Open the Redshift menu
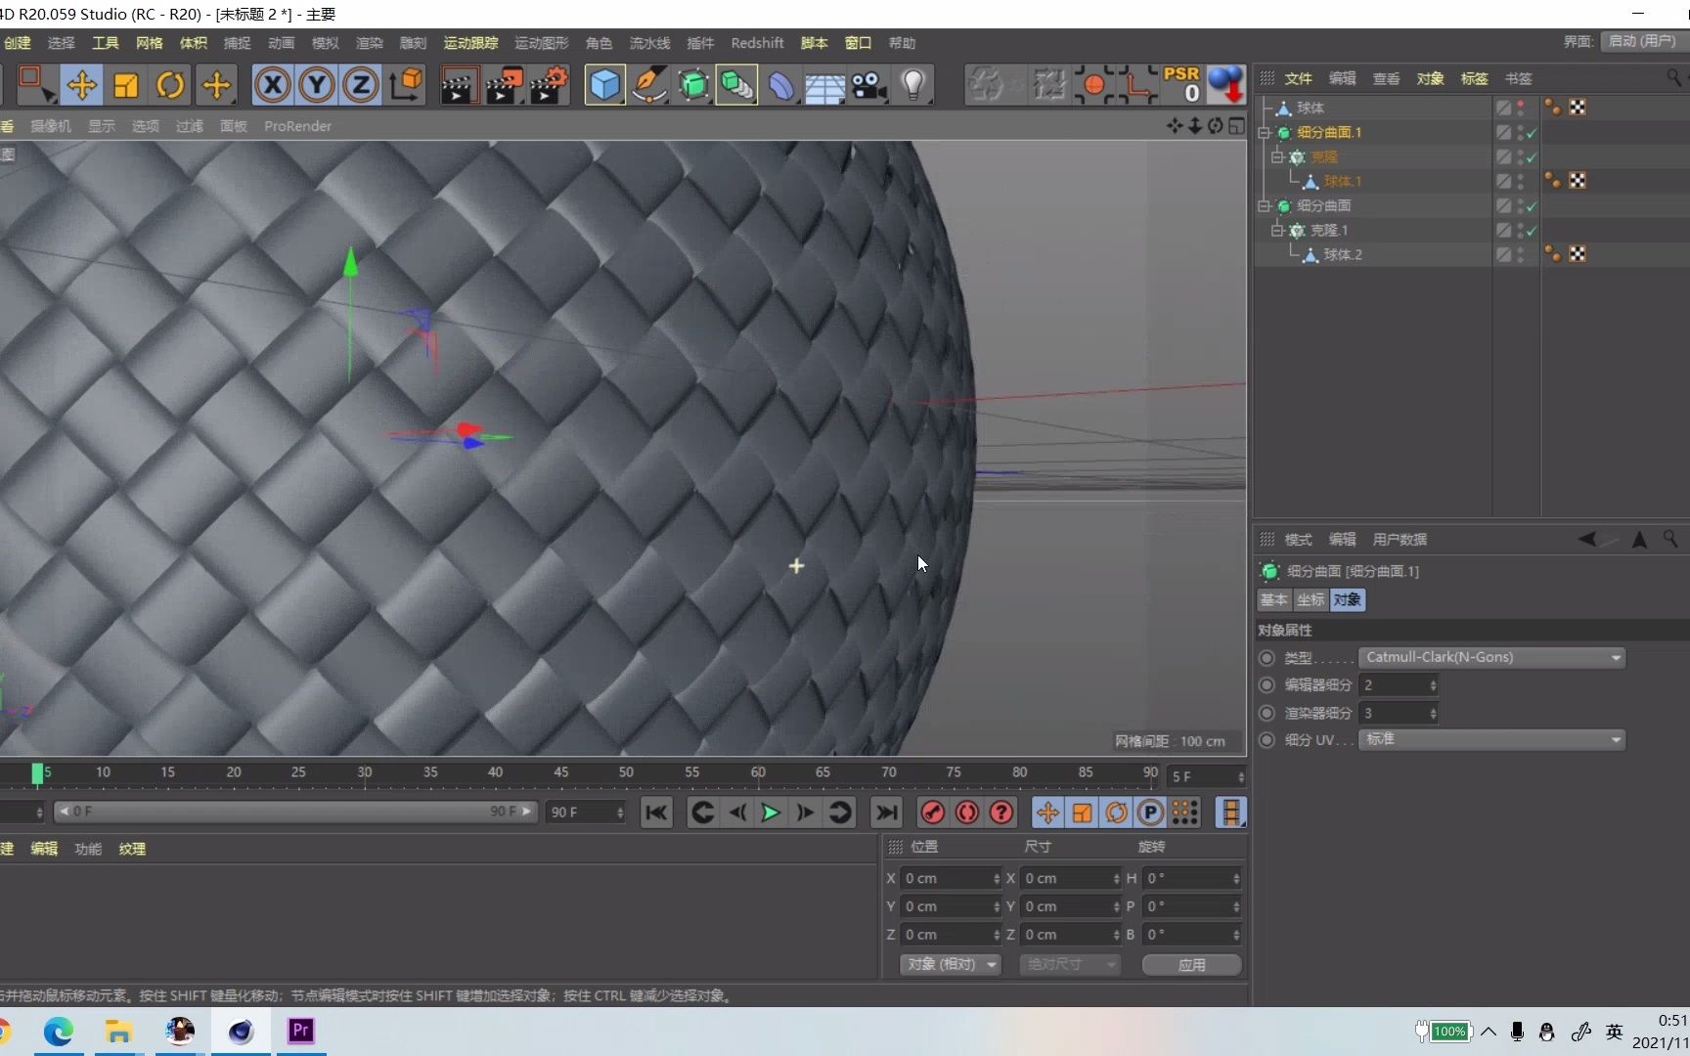The image size is (1690, 1056). (x=757, y=42)
